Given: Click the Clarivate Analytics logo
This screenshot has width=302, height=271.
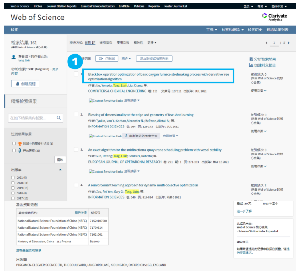Looking at the screenshot, I should click(274, 17).
